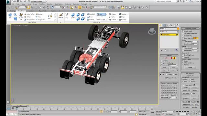Choose the Push/Pull deform brush

tap(21, 16)
